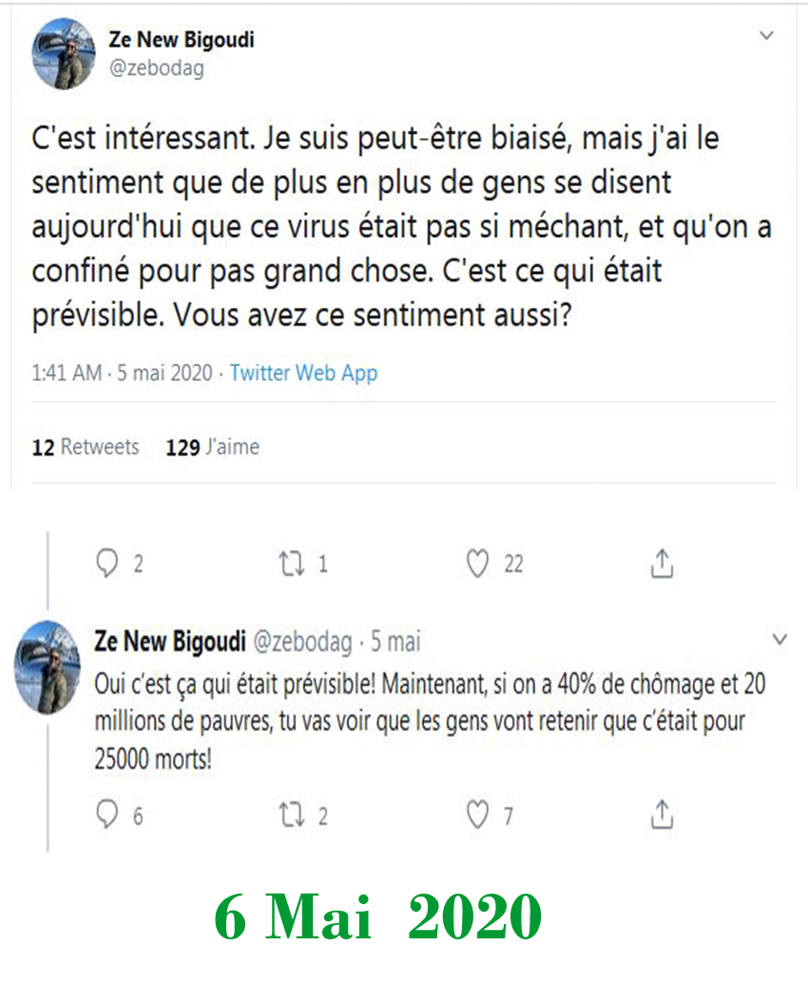This screenshot has height=984, width=808.
Task: Open replies via the comment icon showing 6
Action: tap(108, 815)
